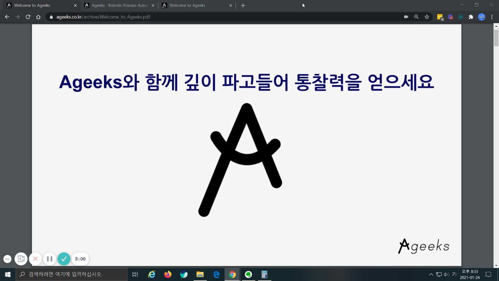Select the Chrome taskbar icon
The width and height of the screenshot is (499, 281).
[x=232, y=274]
